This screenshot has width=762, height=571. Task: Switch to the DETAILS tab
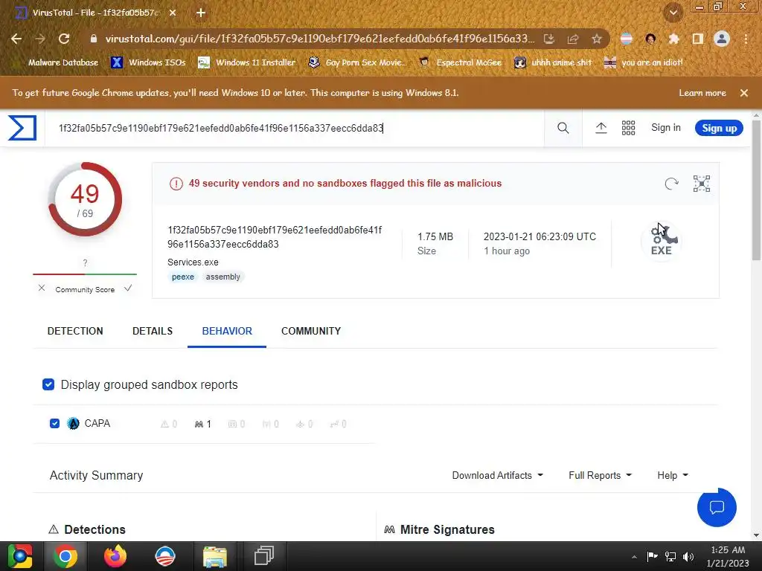[153, 331]
